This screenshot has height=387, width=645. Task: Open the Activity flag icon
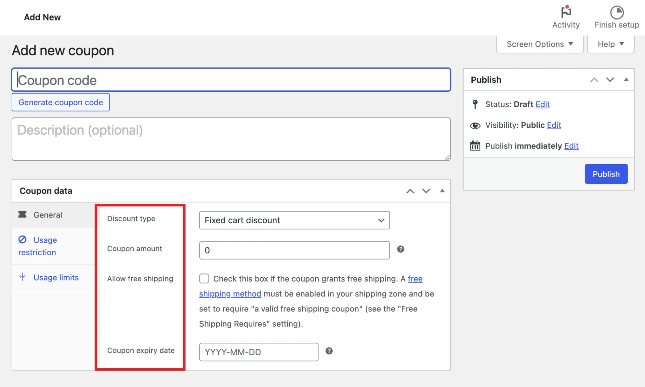coord(566,12)
